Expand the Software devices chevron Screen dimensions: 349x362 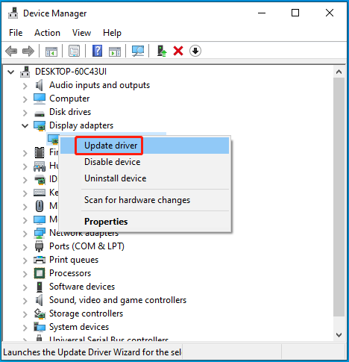click(x=25, y=287)
